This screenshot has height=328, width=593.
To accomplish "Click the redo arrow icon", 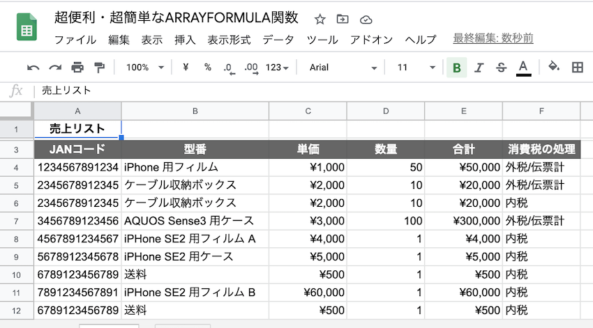I will pos(55,68).
